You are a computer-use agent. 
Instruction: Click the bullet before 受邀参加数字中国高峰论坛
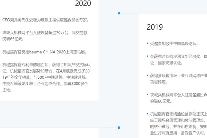click(x=147, y=43)
